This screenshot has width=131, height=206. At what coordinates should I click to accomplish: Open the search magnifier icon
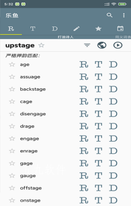(109, 15)
